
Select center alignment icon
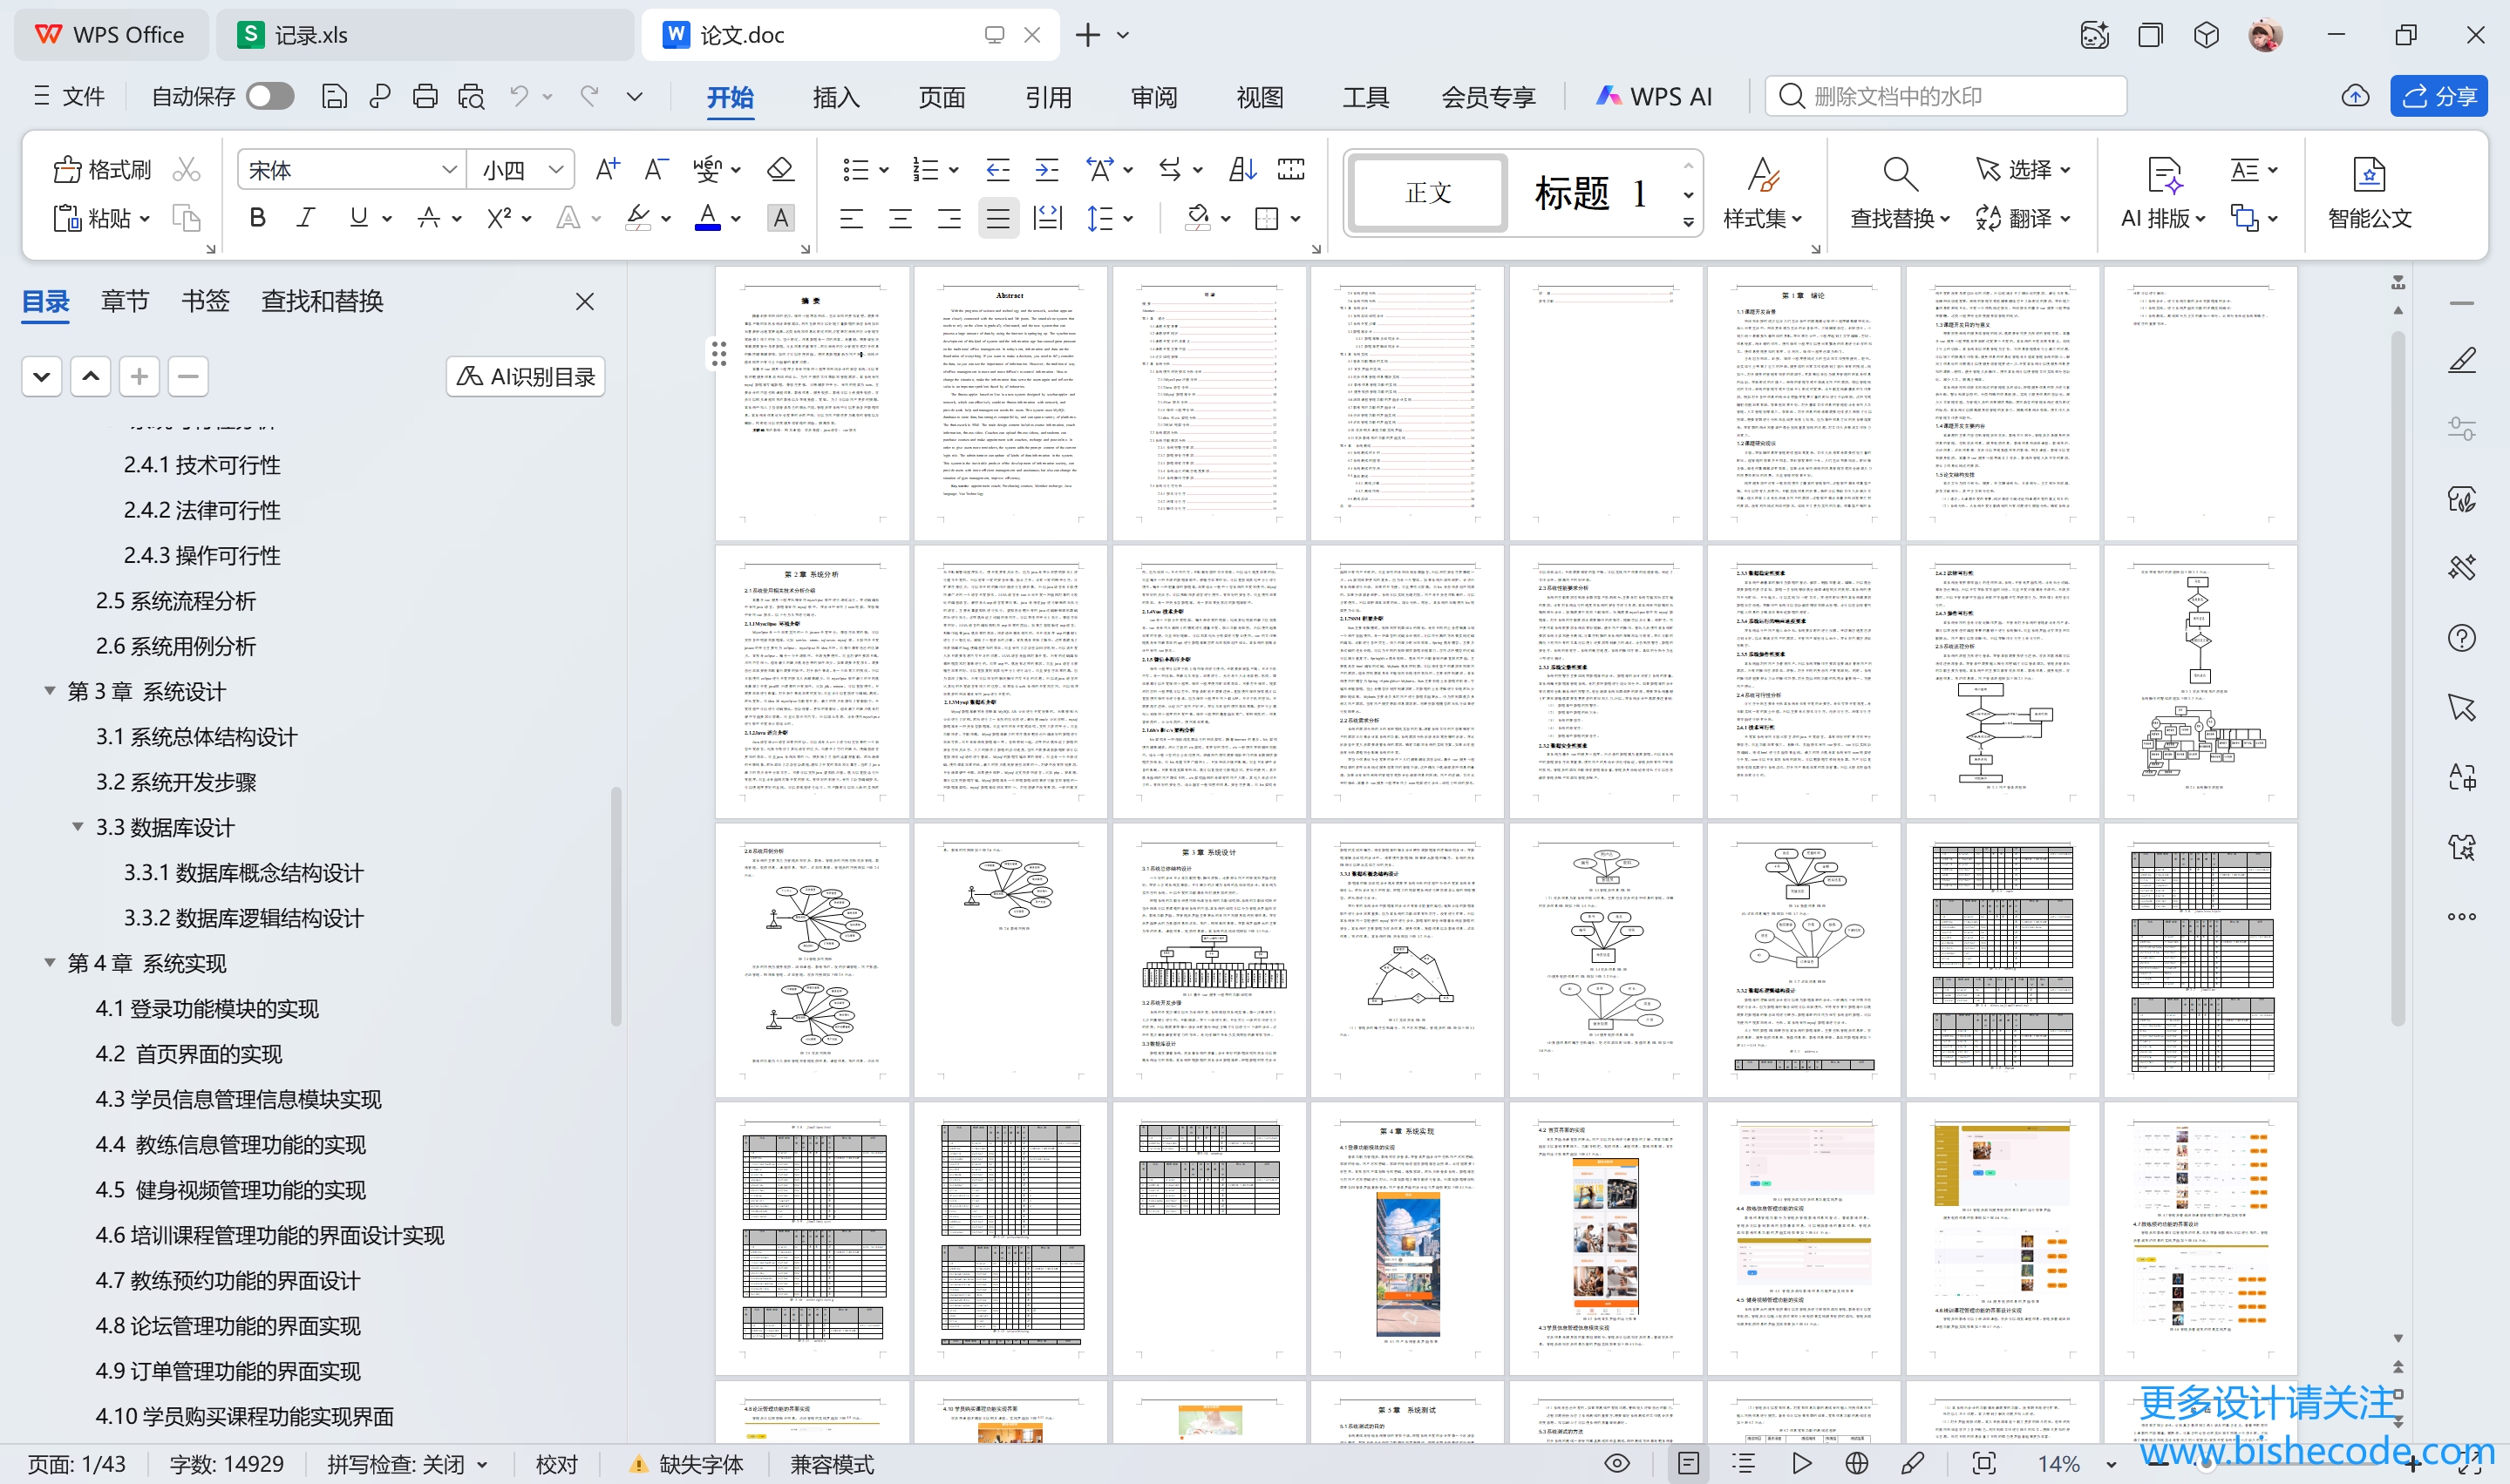[901, 218]
